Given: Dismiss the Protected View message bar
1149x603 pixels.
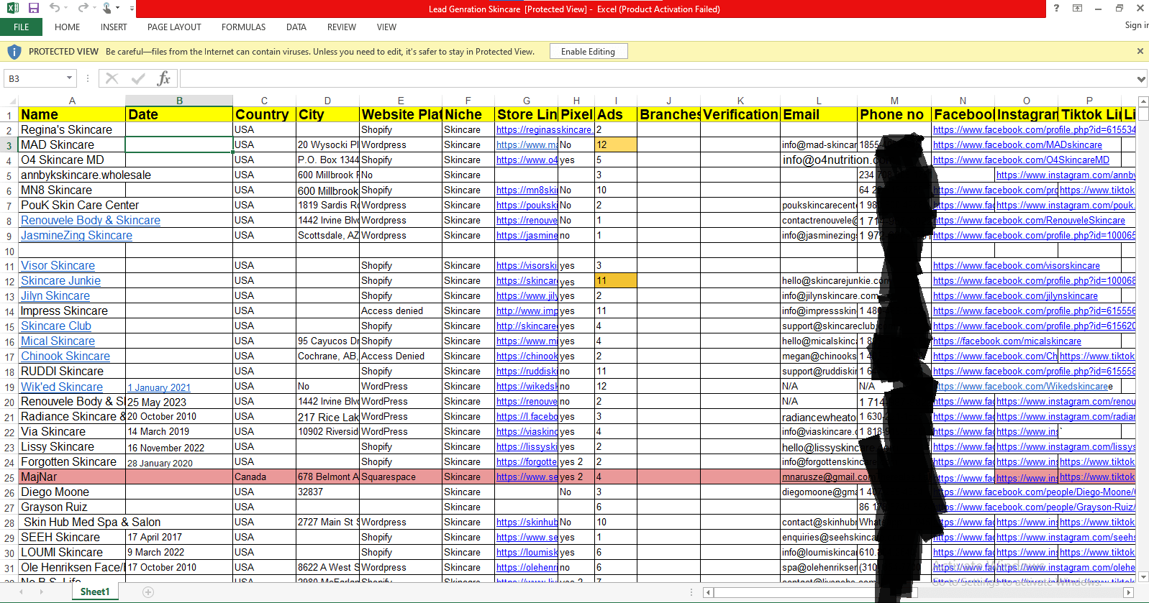Looking at the screenshot, I should click(x=1140, y=51).
